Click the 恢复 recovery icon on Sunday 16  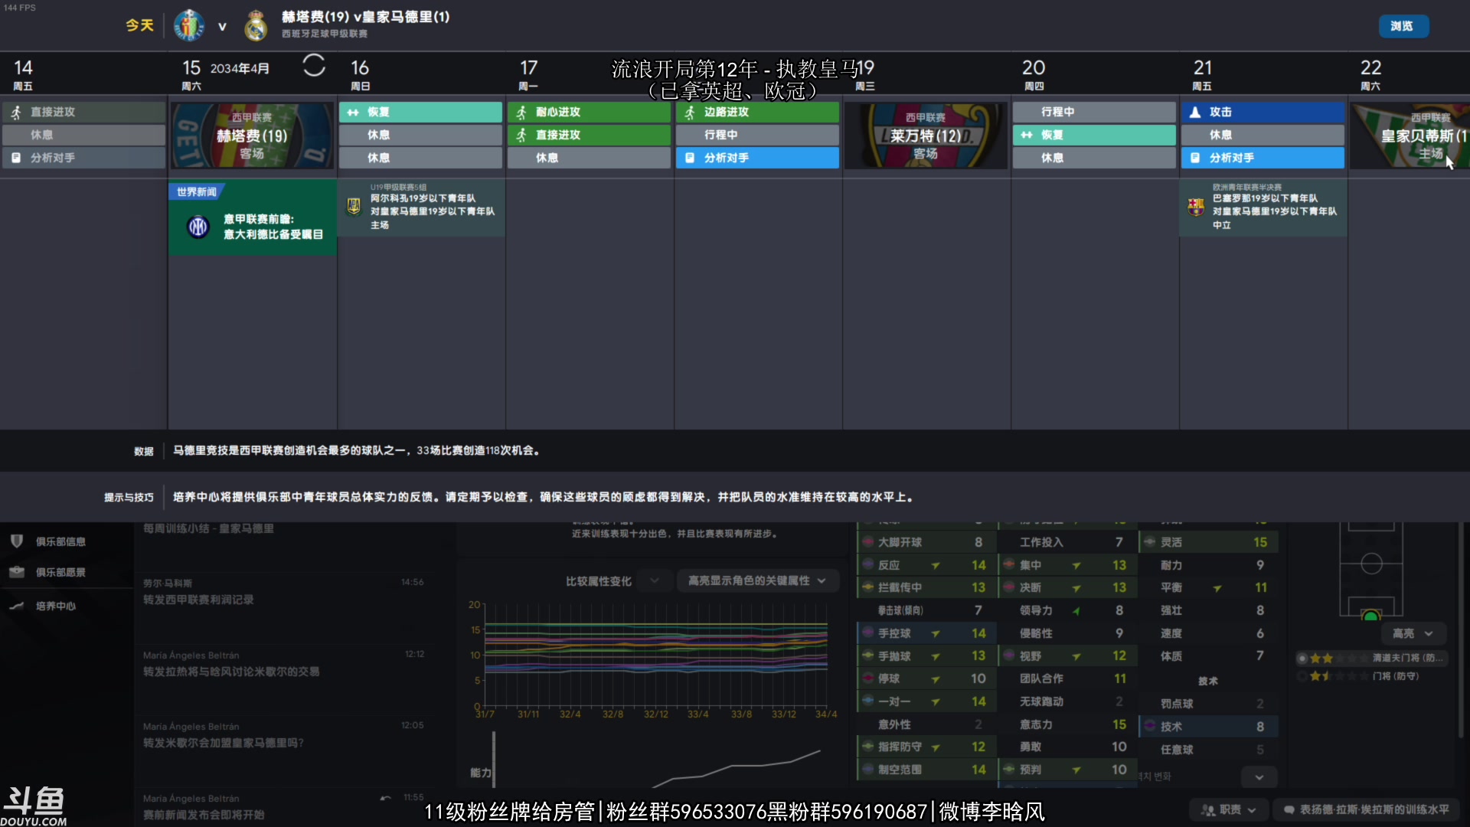pos(353,112)
